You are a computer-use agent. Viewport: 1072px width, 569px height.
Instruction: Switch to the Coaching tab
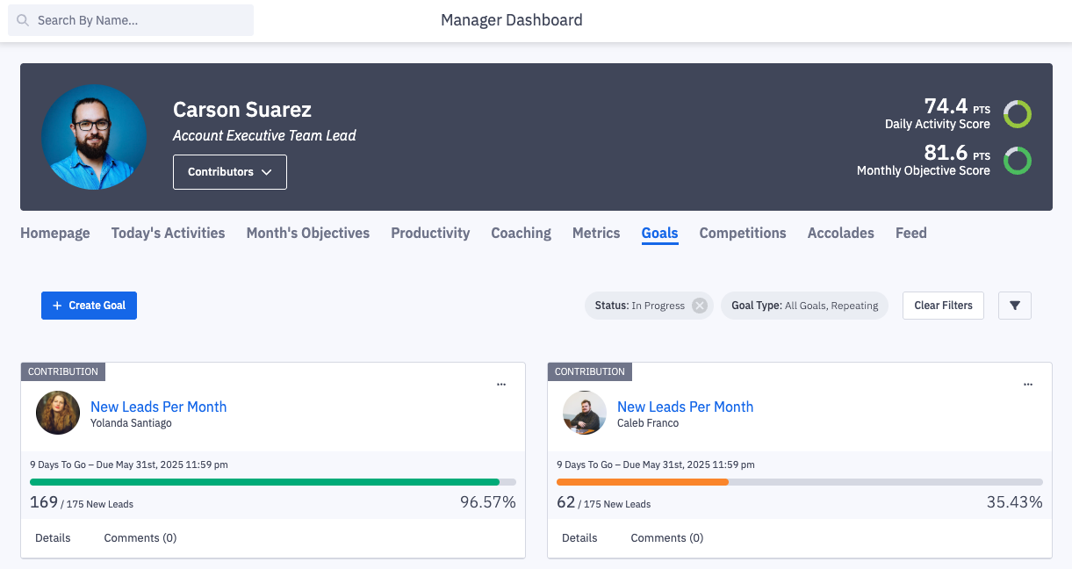(x=521, y=233)
